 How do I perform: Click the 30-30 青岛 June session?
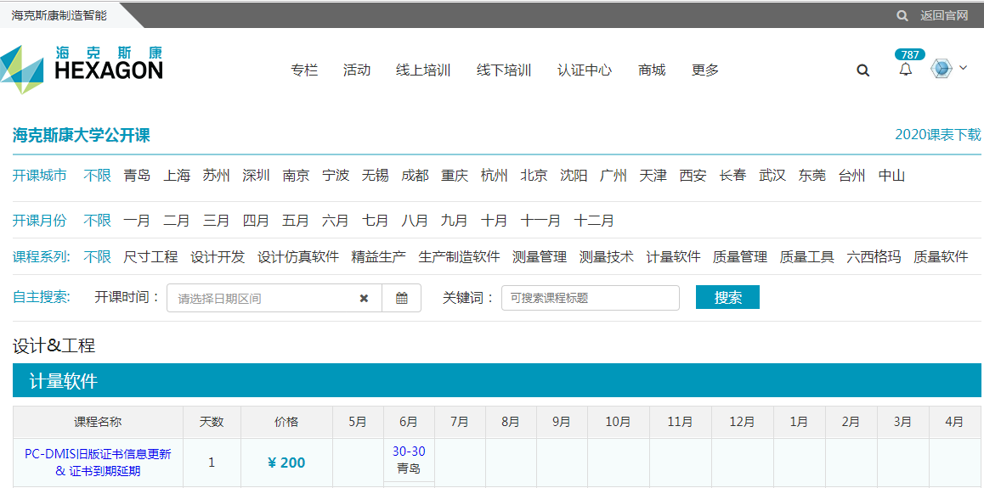point(409,460)
